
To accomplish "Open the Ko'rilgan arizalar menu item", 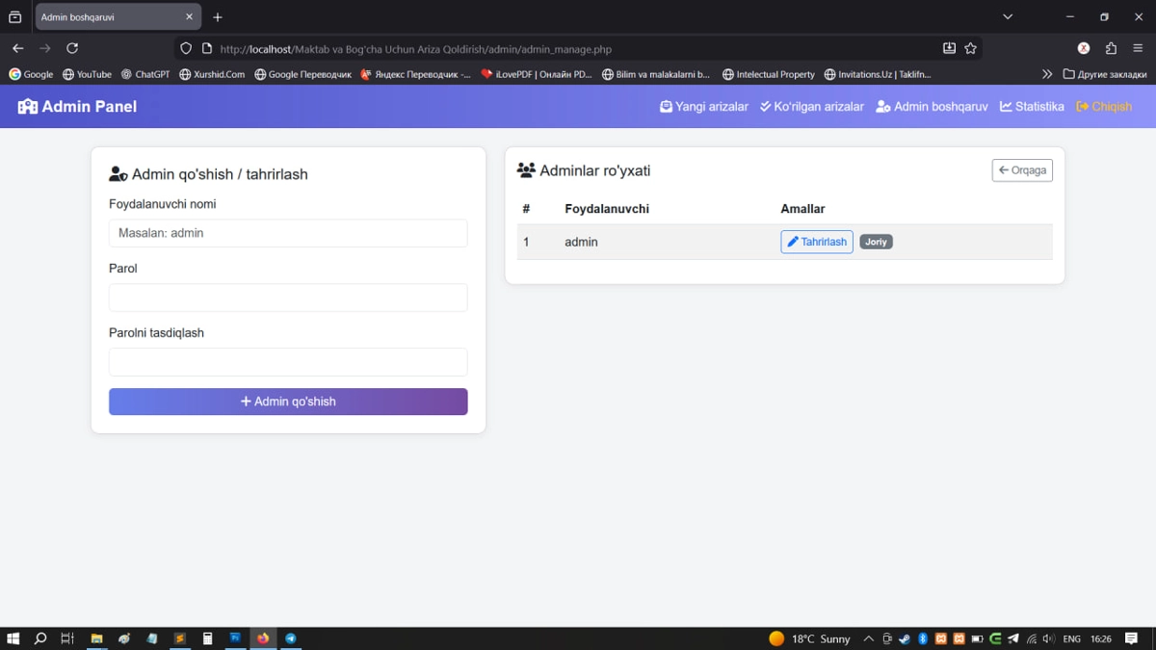I will click(811, 107).
